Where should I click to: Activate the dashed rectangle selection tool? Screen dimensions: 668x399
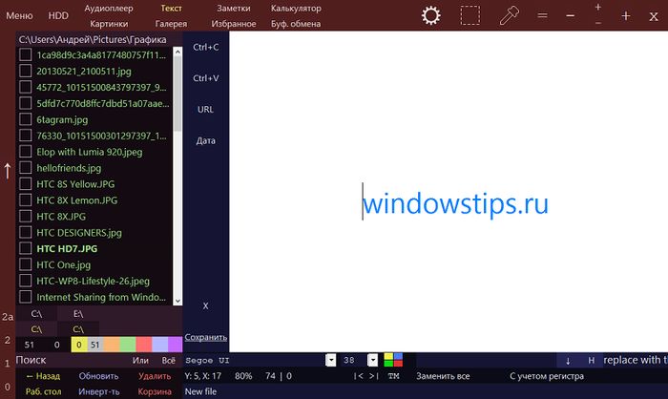click(470, 15)
